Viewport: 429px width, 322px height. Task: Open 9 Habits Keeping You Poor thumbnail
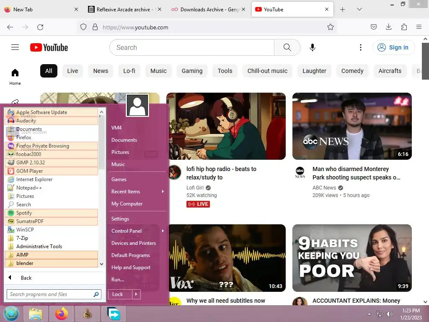pyautogui.click(x=352, y=258)
